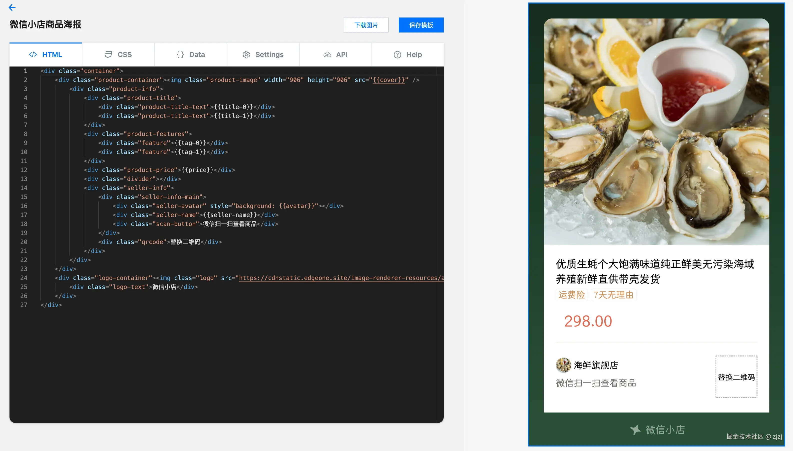The image size is (793, 451).
Task: Click the {{cover}} link in line 2
Action: (389, 80)
